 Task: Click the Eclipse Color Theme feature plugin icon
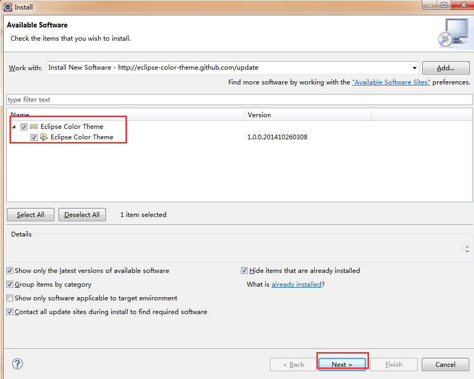[44, 137]
